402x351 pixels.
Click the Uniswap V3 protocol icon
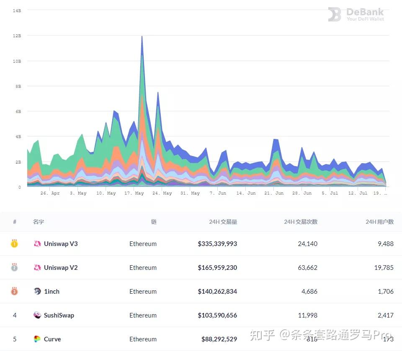click(x=37, y=243)
